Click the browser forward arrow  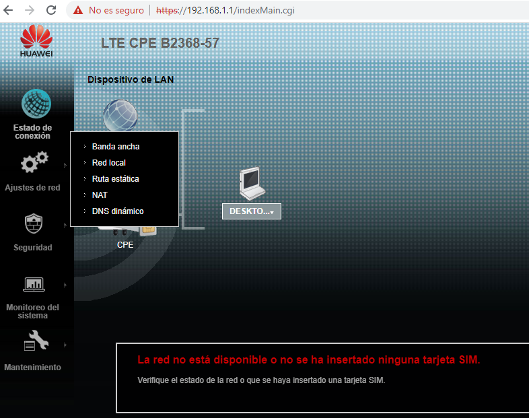[30, 10]
